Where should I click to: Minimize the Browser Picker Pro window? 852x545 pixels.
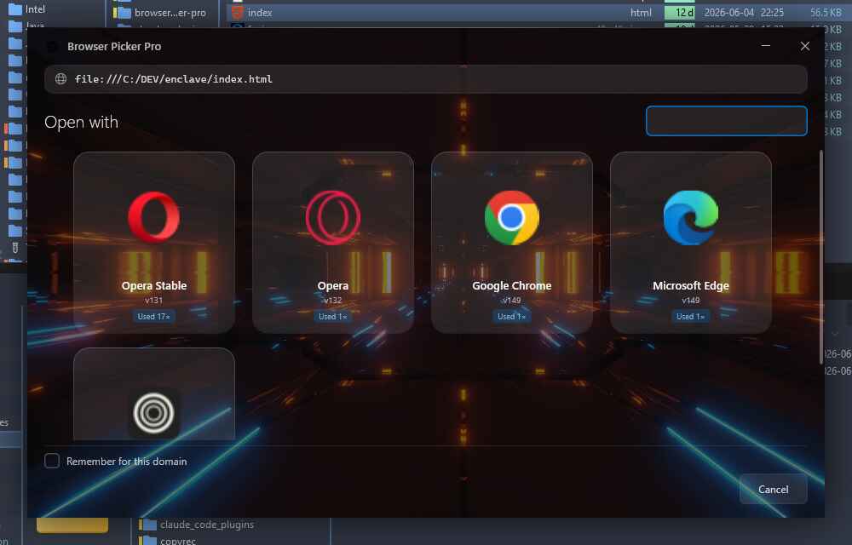click(x=766, y=46)
